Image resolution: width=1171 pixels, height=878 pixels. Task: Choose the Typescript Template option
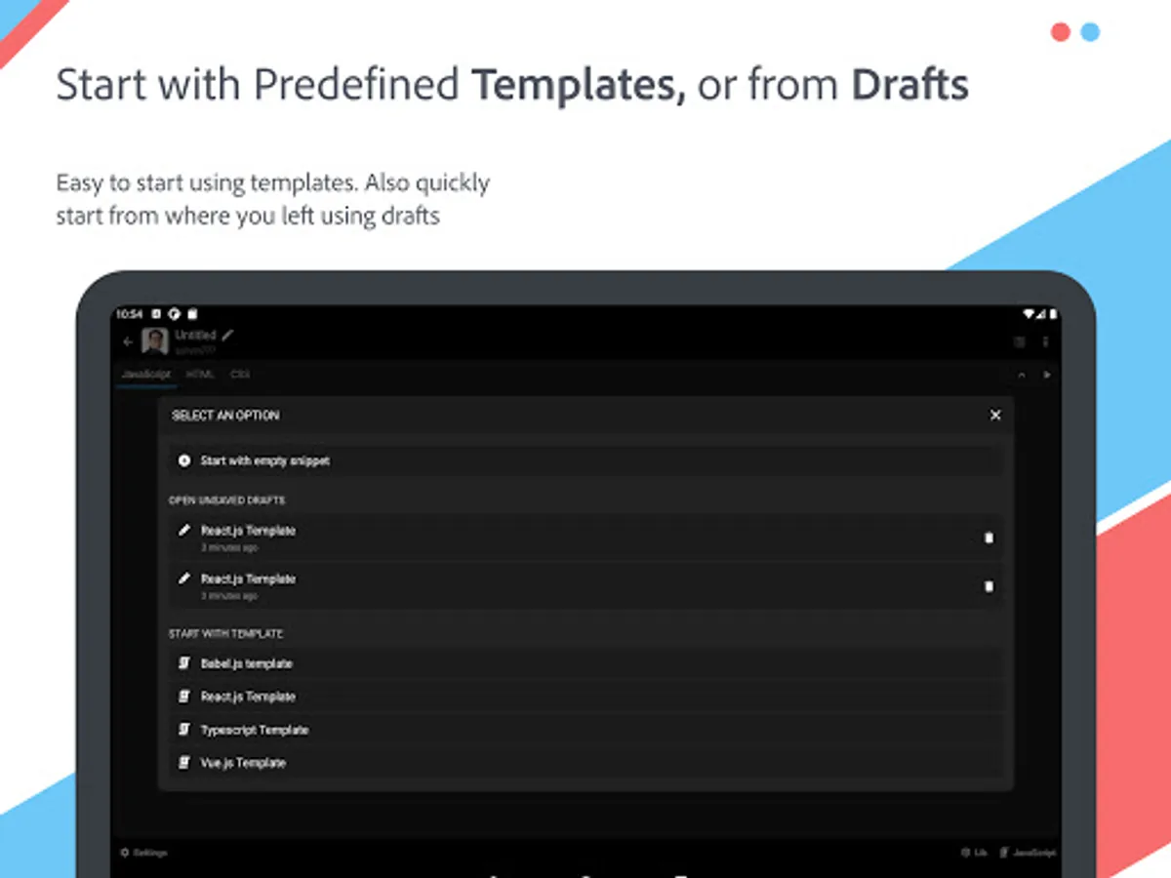coord(255,730)
